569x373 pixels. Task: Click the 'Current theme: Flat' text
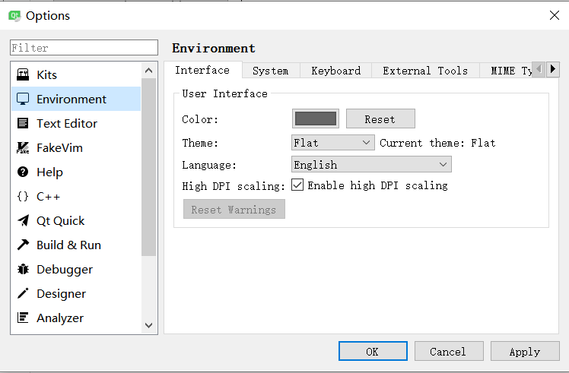437,143
